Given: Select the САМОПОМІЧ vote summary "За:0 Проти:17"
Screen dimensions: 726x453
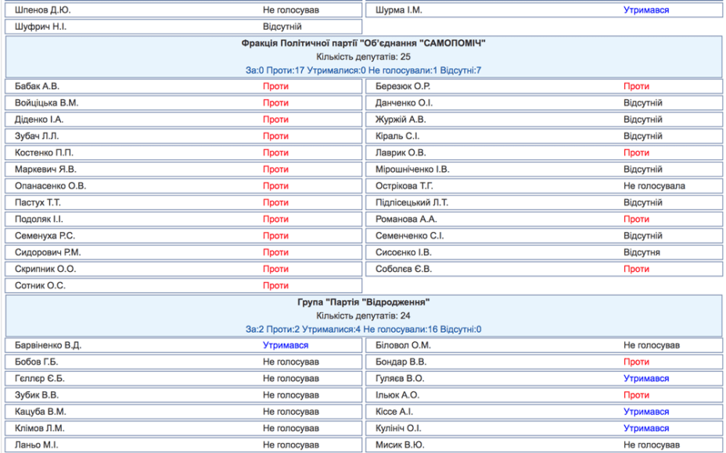Looking at the screenshot, I should (x=275, y=70).
